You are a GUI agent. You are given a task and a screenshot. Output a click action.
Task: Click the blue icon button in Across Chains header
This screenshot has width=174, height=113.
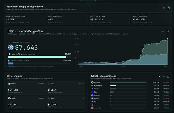click(159, 76)
